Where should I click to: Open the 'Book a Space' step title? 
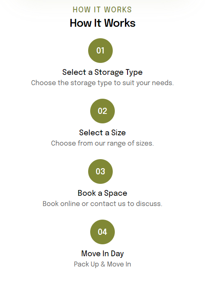tap(102, 193)
